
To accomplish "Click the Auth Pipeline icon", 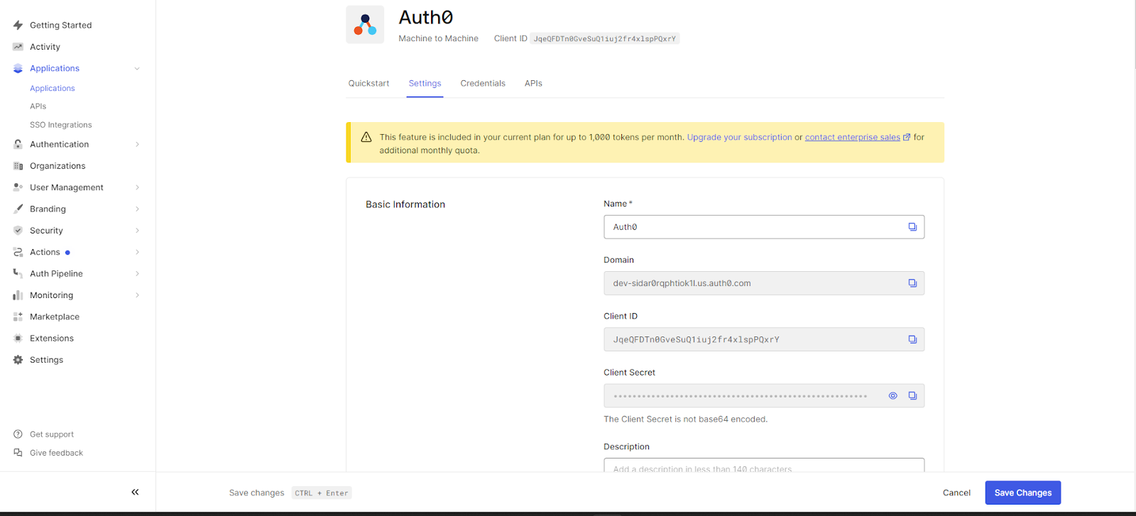I will (18, 273).
